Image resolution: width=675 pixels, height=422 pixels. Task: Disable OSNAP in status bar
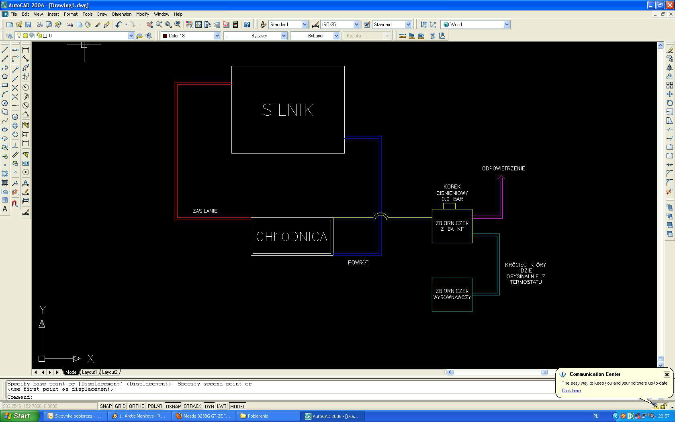click(173, 406)
